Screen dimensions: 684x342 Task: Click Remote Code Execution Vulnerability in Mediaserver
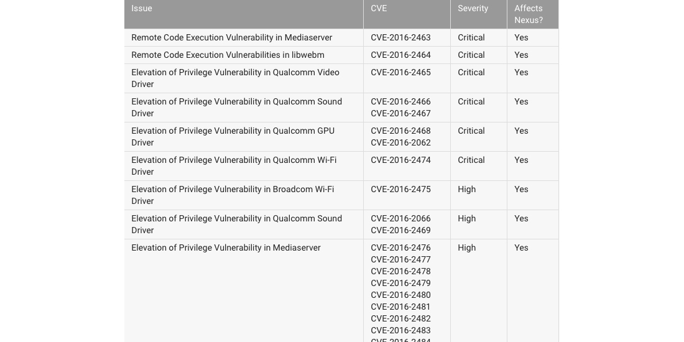coord(232,37)
